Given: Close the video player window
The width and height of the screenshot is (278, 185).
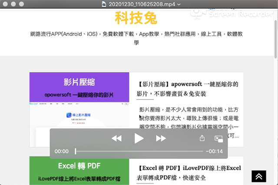Looking at the screenshot, I should tap(5, 4).
